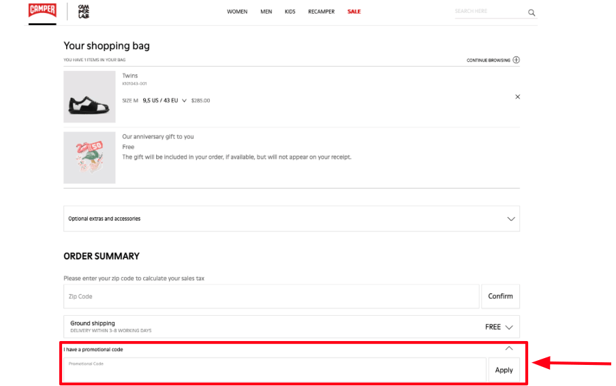
Task: Open the RECAMPER menu item
Action: tap(321, 12)
